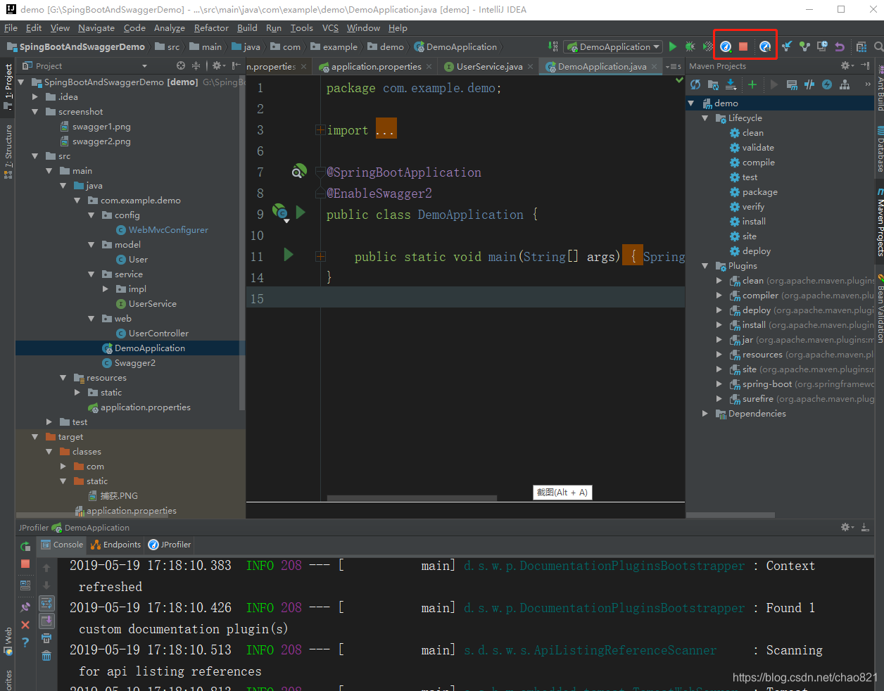Expand the test folder in the project tree
The height and width of the screenshot is (691, 884).
(49, 422)
